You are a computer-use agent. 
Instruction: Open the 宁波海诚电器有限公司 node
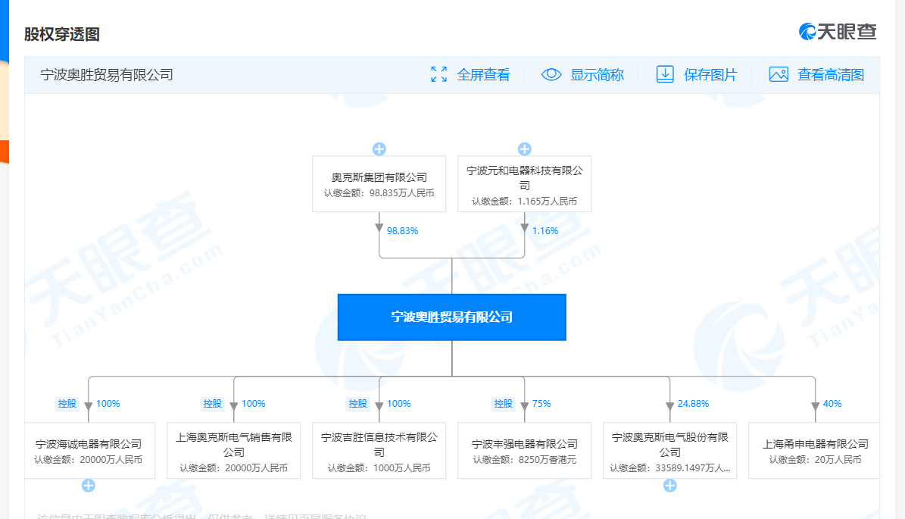pos(90,450)
